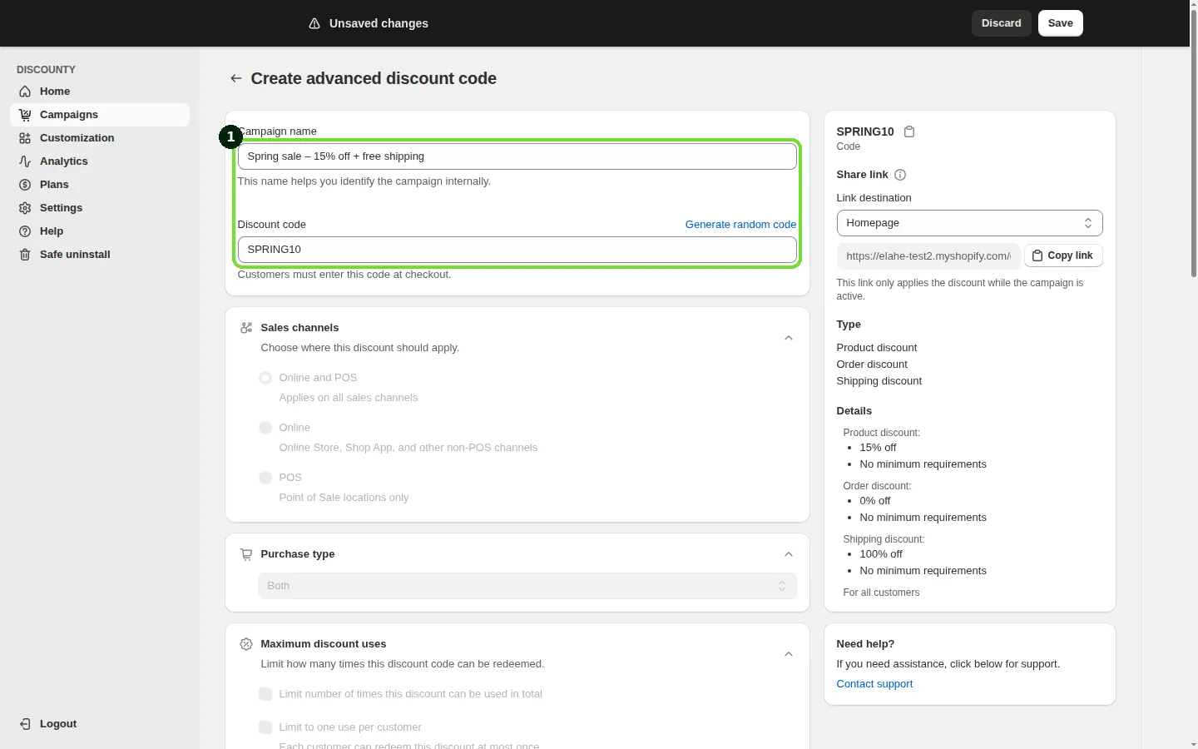
Task: Click the Customization icon in the sidebar
Action: [25, 138]
